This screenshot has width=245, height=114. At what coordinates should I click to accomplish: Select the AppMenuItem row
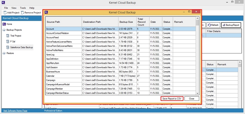pyautogui.click(x=120, y=63)
